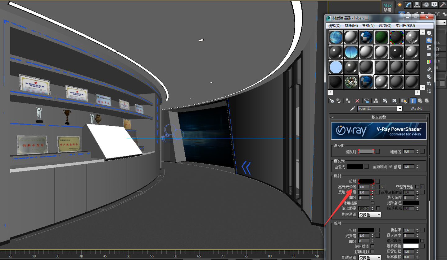Click 粗糙度 spinner arrows
This screenshot has width=447, height=260.
(417, 152)
